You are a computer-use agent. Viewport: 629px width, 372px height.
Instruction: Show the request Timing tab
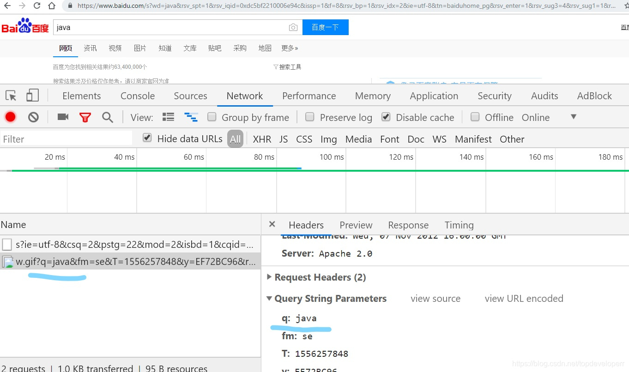(459, 225)
